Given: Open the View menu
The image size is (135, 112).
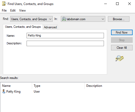Looking at the screenshot, I should (x=22, y=10).
